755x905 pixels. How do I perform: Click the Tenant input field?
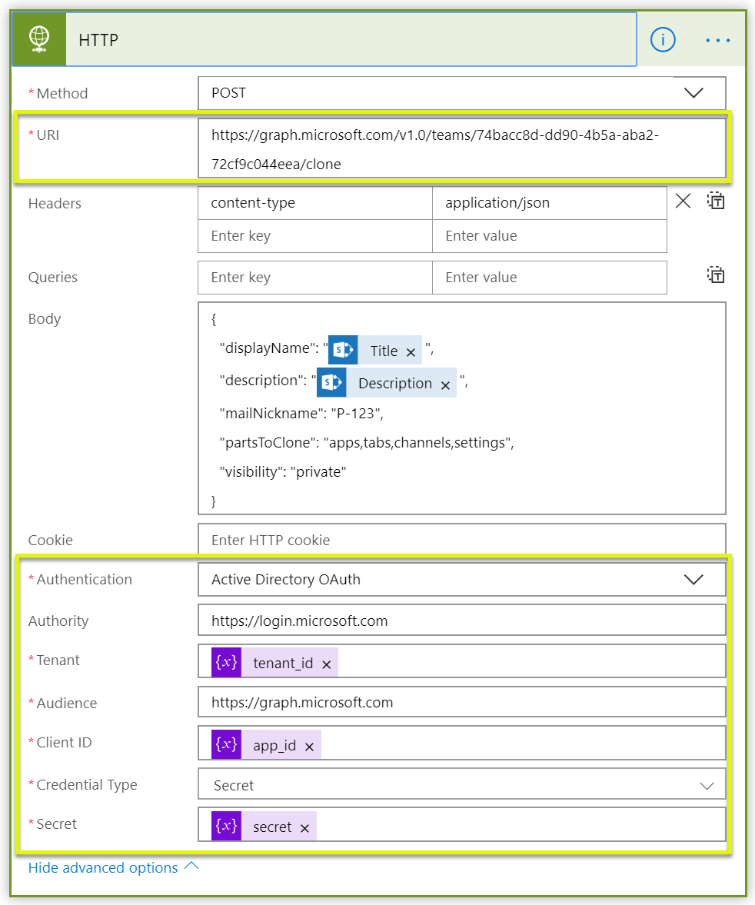[462, 661]
